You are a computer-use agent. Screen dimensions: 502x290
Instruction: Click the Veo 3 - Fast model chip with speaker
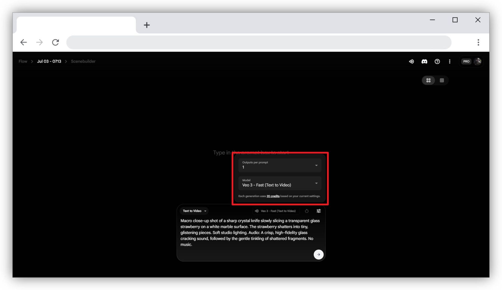click(x=276, y=211)
